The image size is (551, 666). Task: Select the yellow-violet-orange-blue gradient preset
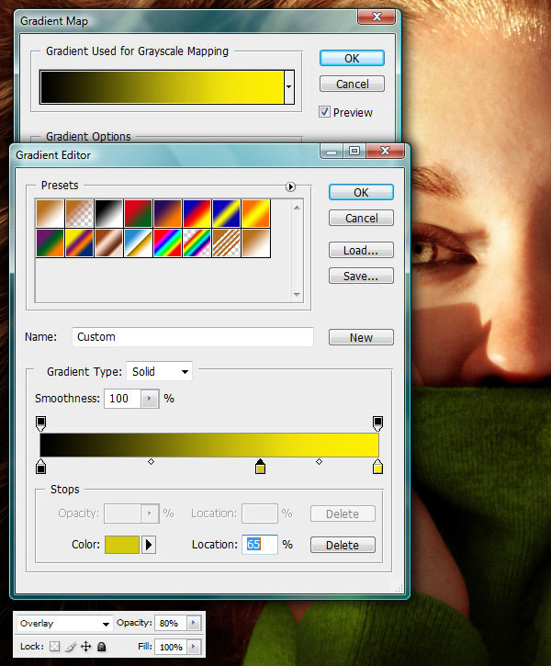[79, 243]
